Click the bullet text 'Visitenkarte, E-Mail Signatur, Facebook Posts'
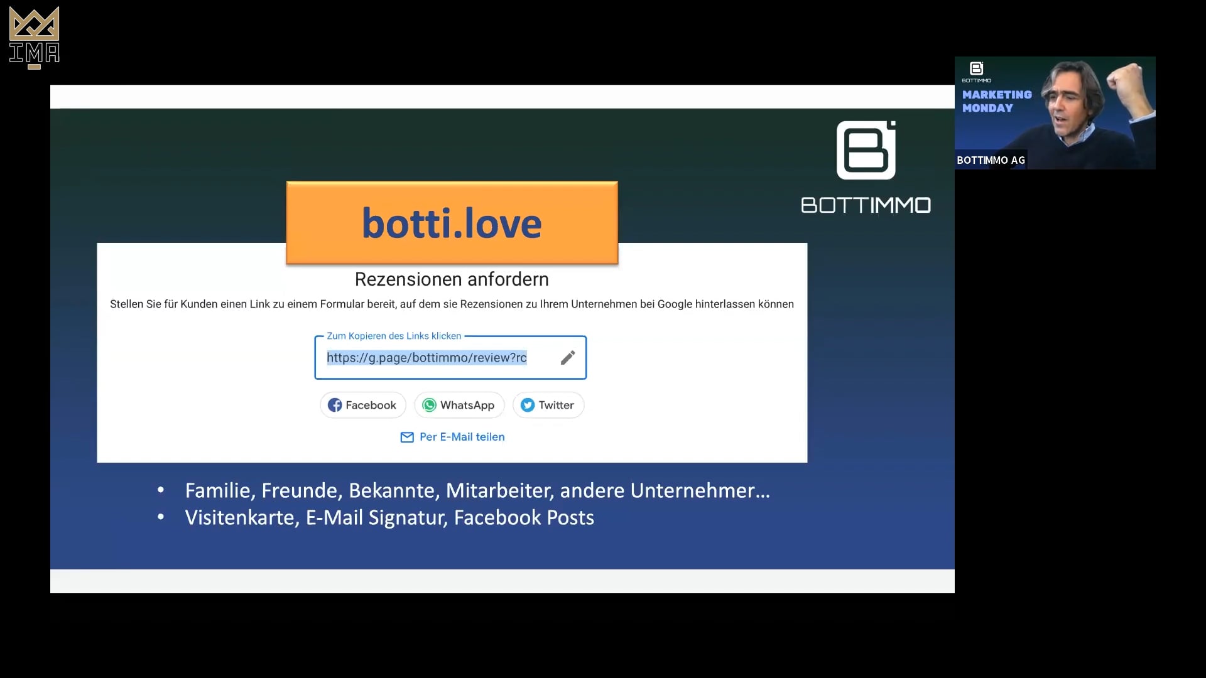The image size is (1206, 678). pyautogui.click(x=389, y=517)
